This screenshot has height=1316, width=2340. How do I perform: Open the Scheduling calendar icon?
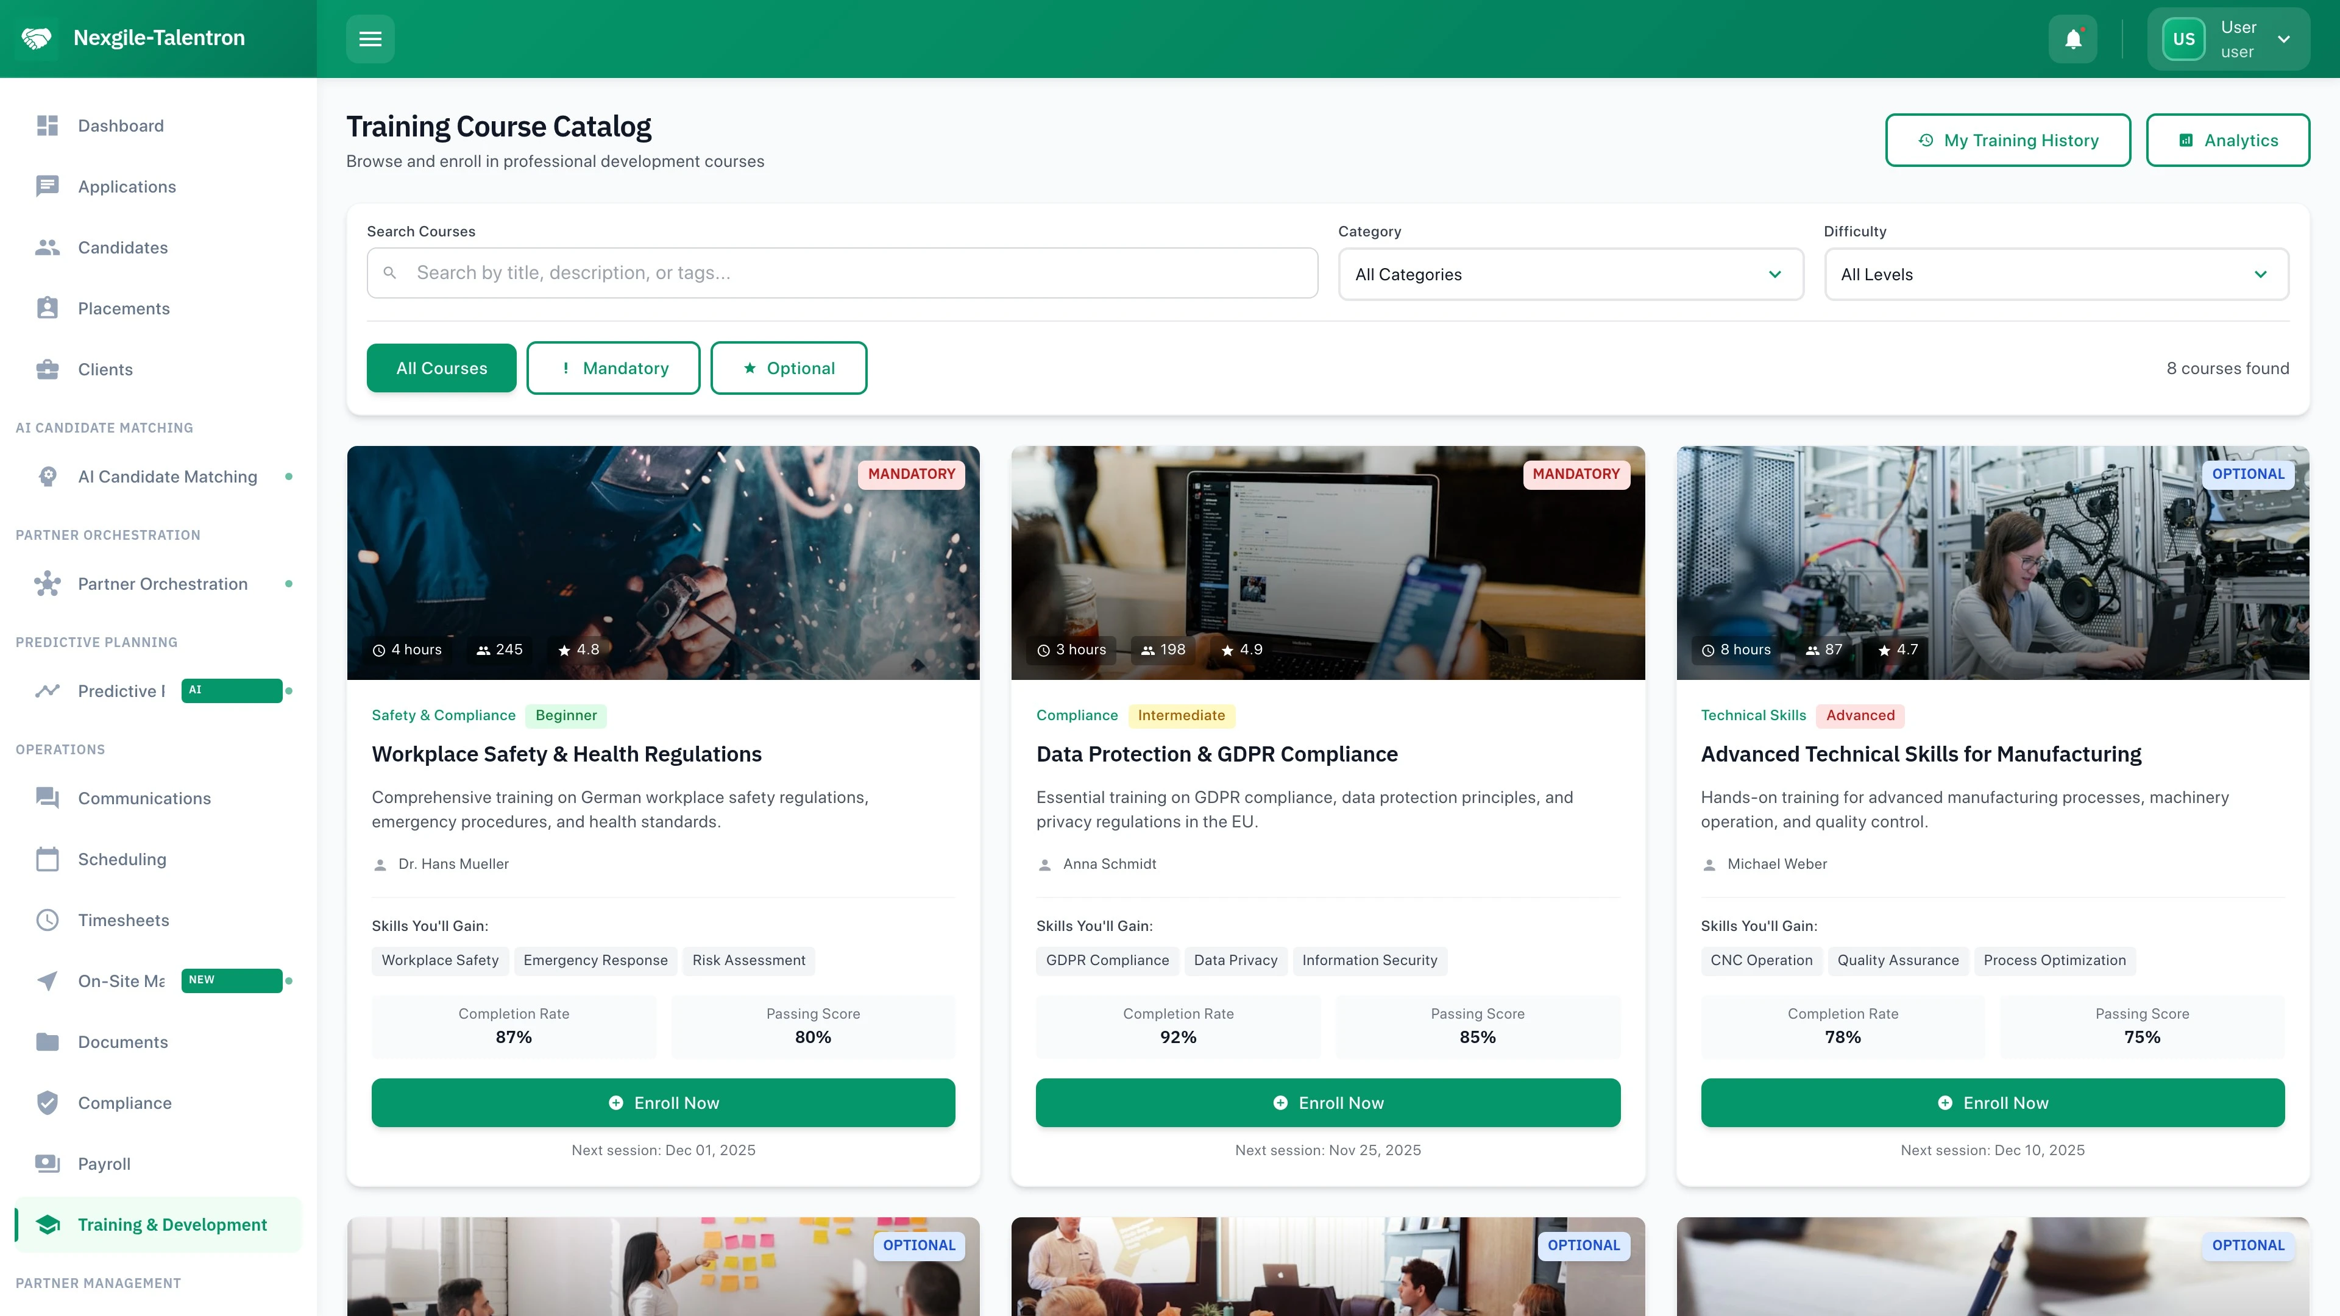coord(46,859)
